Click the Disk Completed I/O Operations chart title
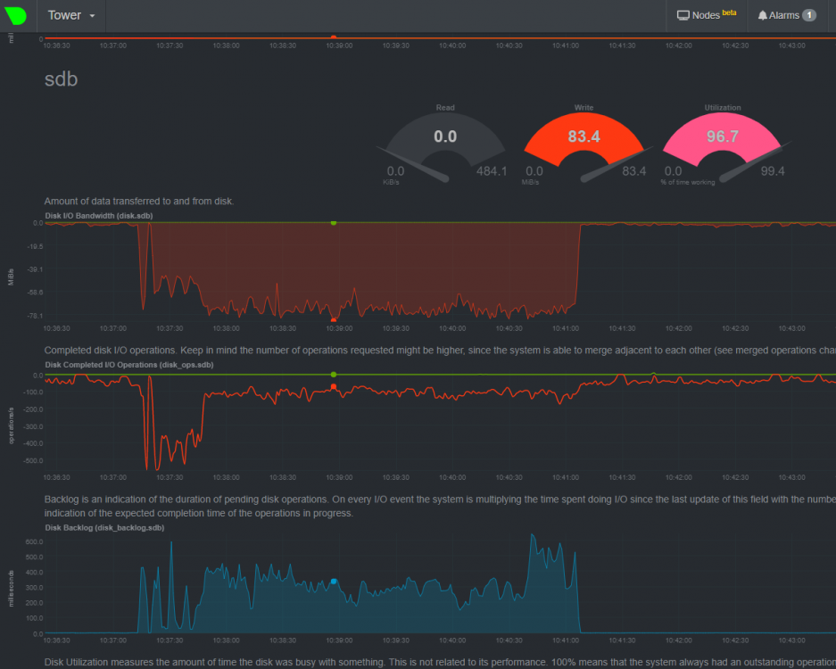This screenshot has width=836, height=669. (129, 365)
